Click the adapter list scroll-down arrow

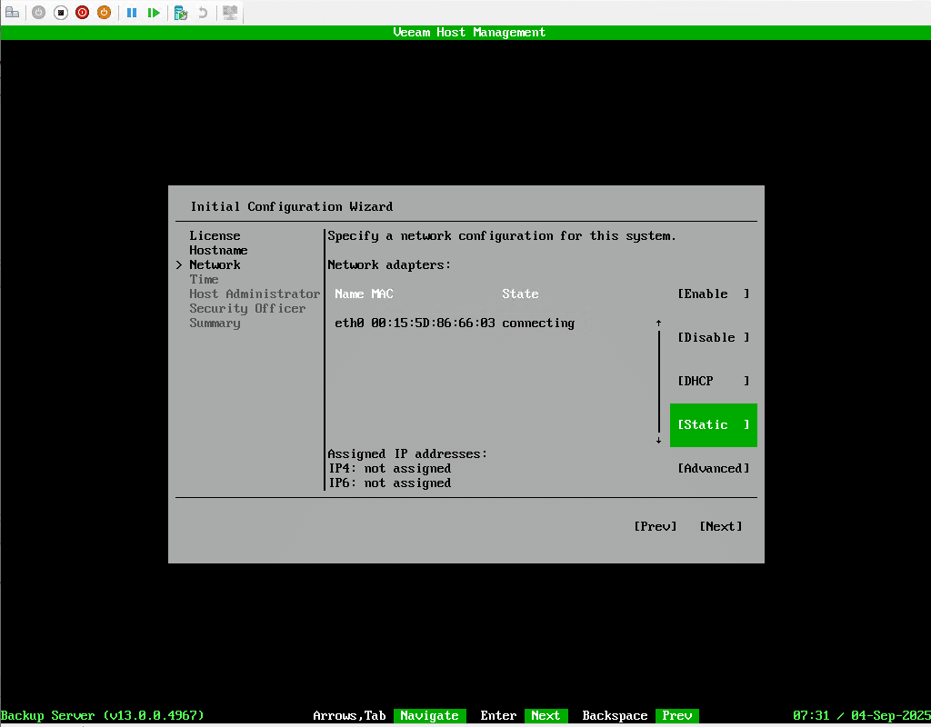[658, 440]
